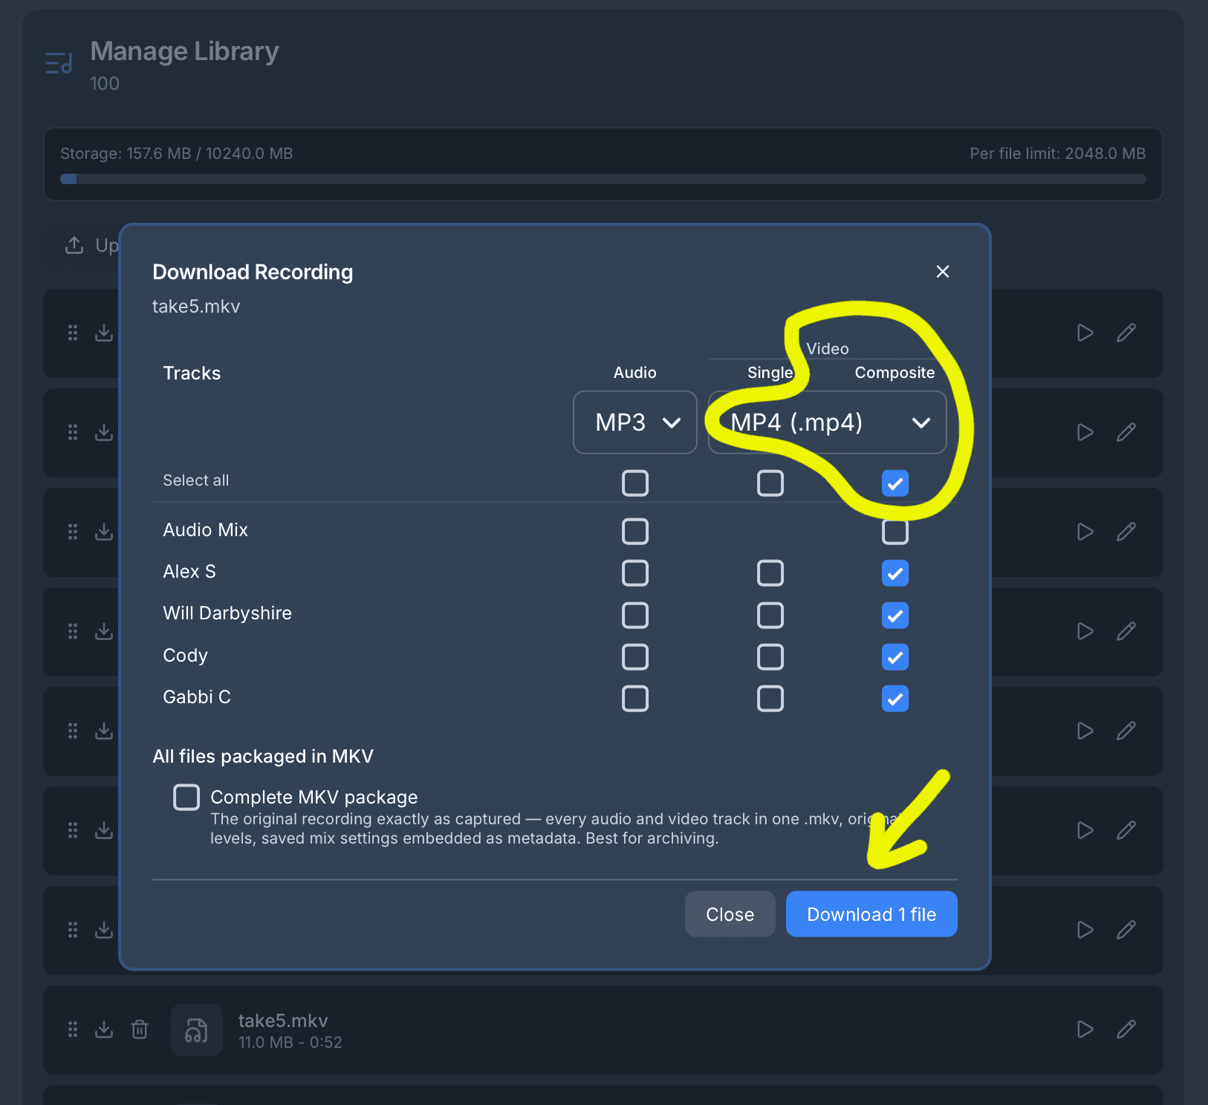Enable Gabbi C single video checkbox
Viewport: 1208px width, 1105px height.
point(770,699)
